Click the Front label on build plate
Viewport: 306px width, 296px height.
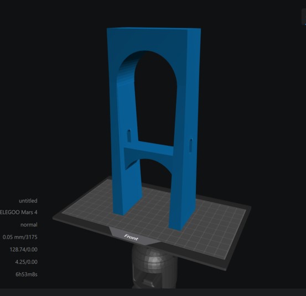point(131,237)
